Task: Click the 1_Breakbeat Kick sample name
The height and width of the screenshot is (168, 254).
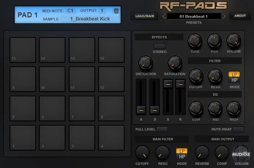Action: (90, 19)
